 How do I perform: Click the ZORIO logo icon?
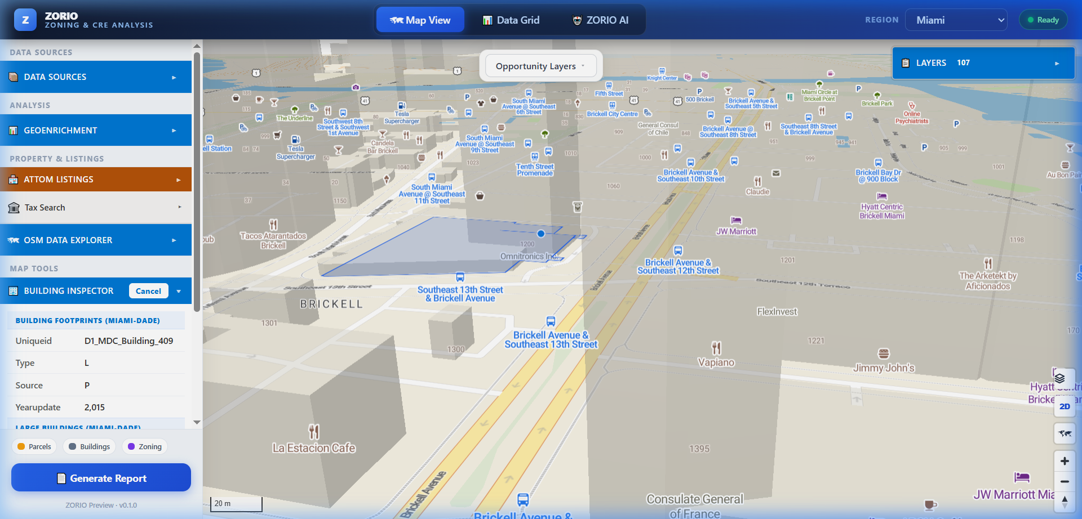[25, 20]
